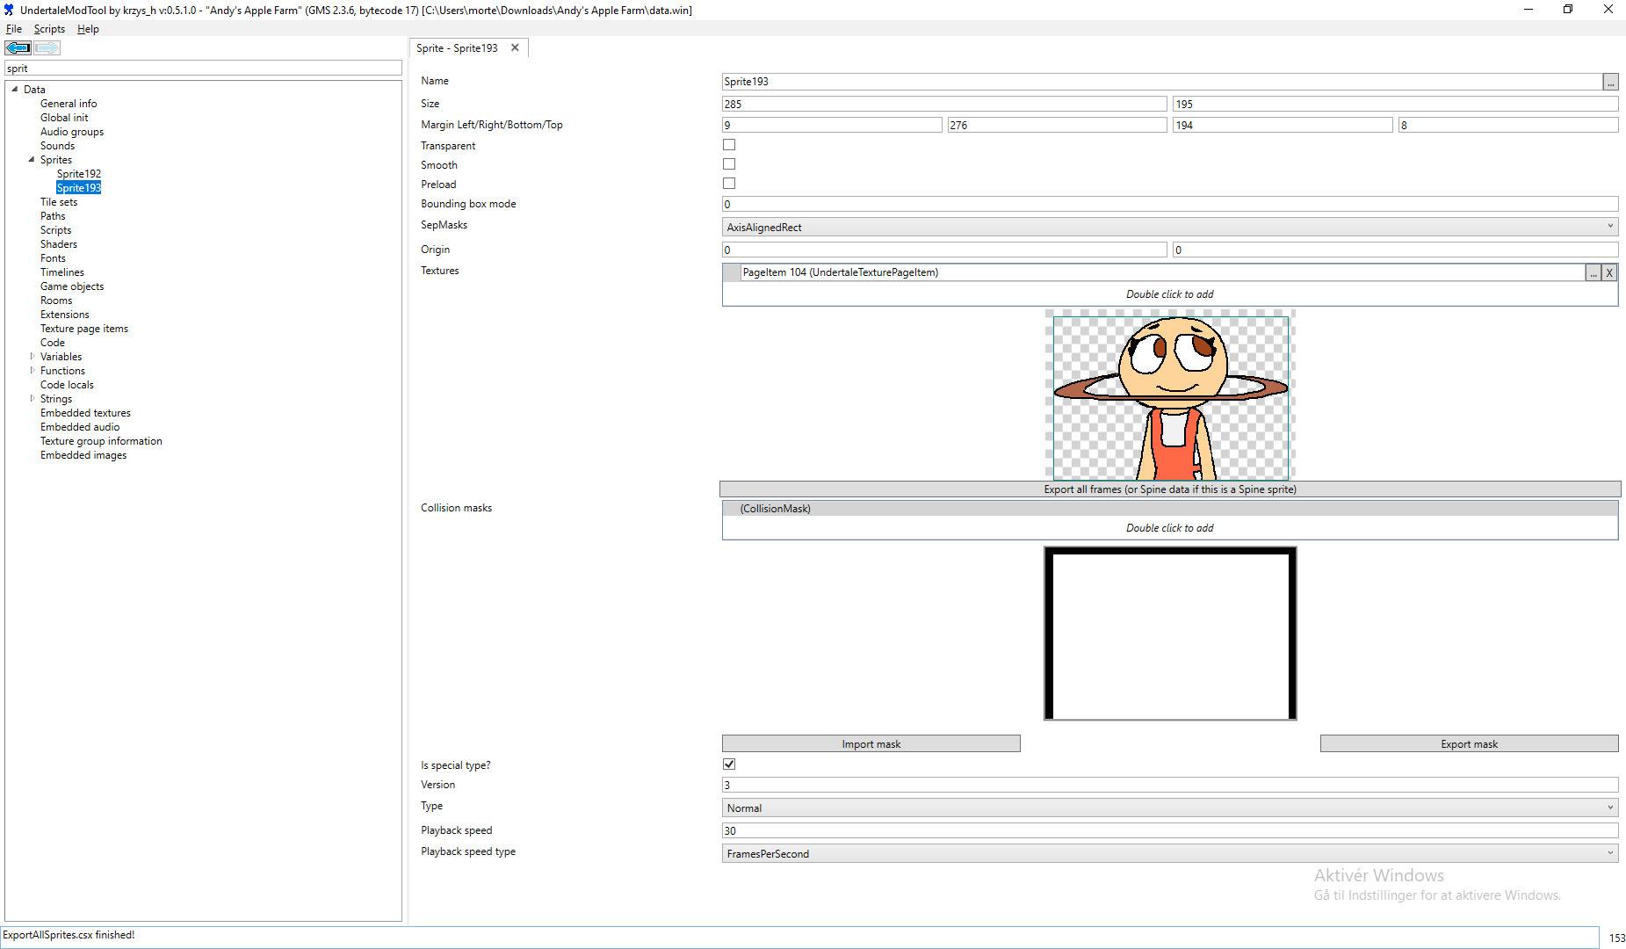Enable the Transparent checkbox
The image size is (1626, 949).
[x=729, y=145]
